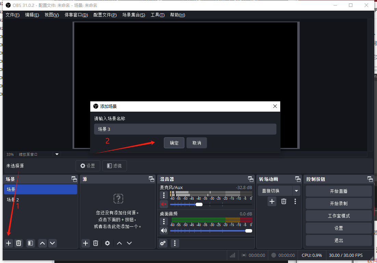
Task: Add a transition with plus icon
Action: click(x=272, y=201)
